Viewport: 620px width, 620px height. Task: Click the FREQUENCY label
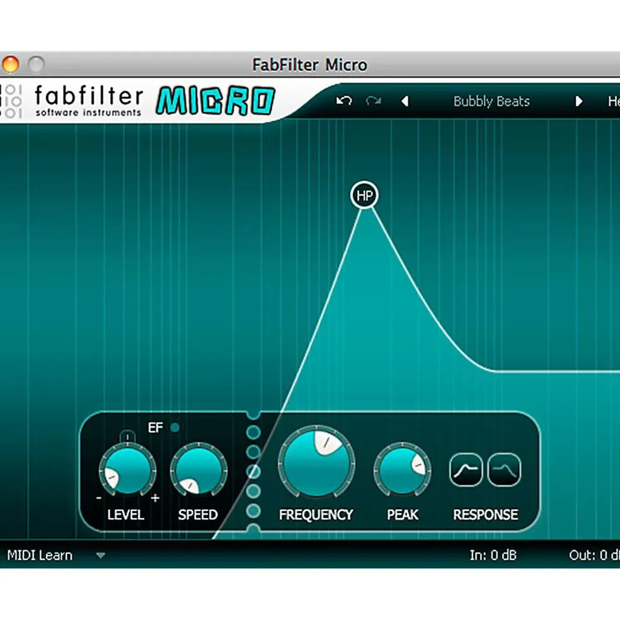tap(316, 514)
